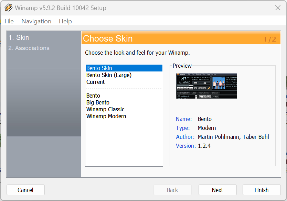Viewport: 287px width, 201px height.
Task: Click Finish to complete setup
Action: point(262,190)
